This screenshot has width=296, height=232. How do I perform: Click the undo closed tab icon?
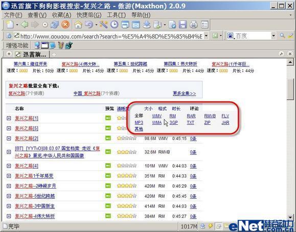pyautogui.click(x=89, y=25)
